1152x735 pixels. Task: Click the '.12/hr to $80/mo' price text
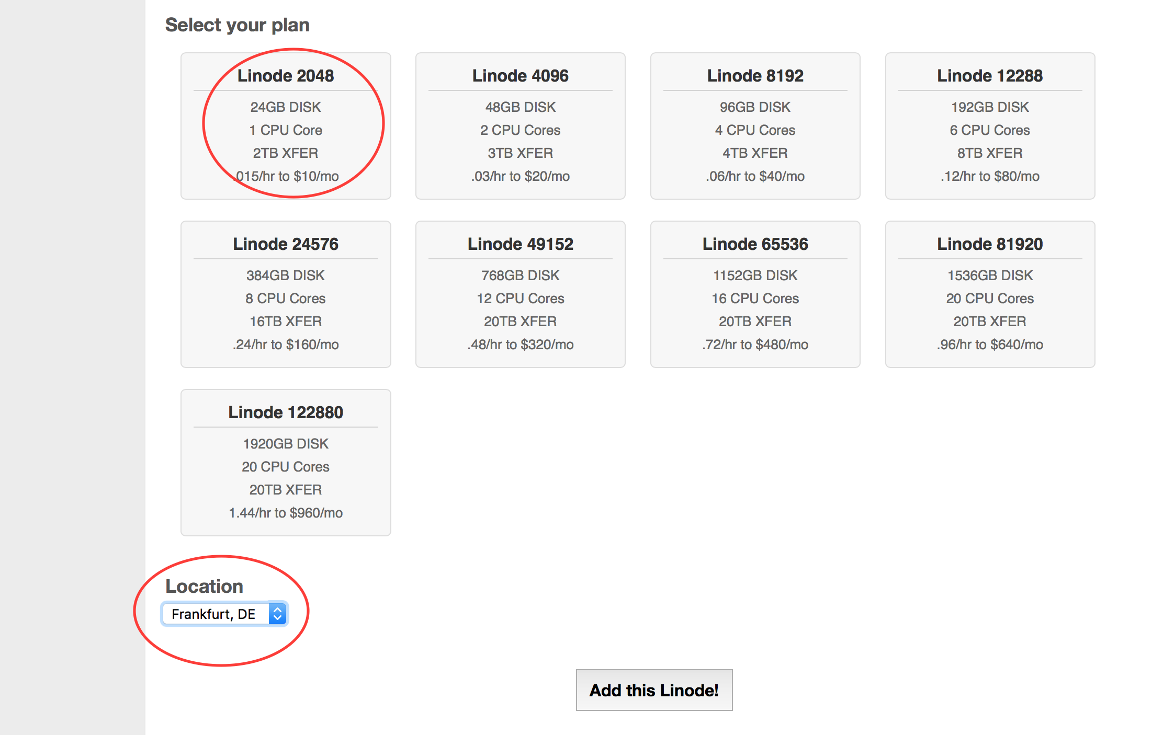point(990,176)
